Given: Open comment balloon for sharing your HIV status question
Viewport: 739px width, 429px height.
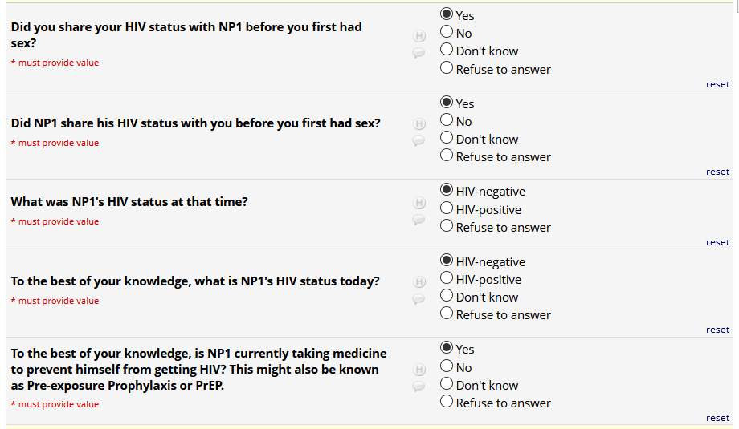Looking at the screenshot, I should tap(418, 53).
